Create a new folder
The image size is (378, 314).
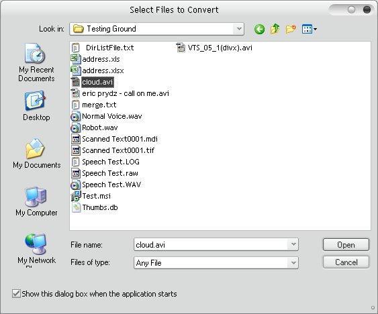click(x=291, y=29)
